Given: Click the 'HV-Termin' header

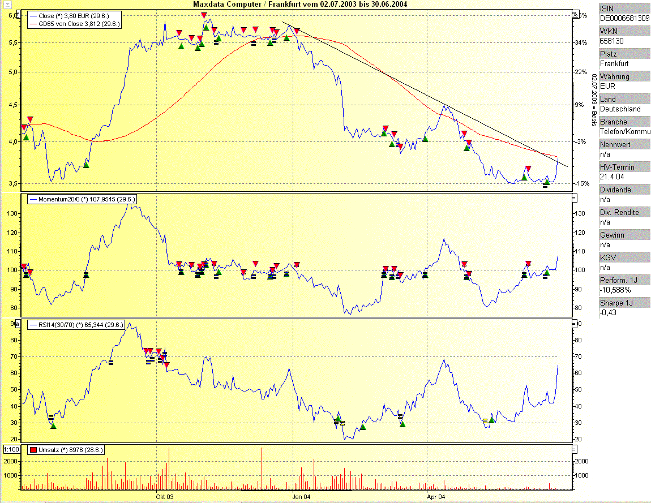Looking at the screenshot, I should [624, 167].
